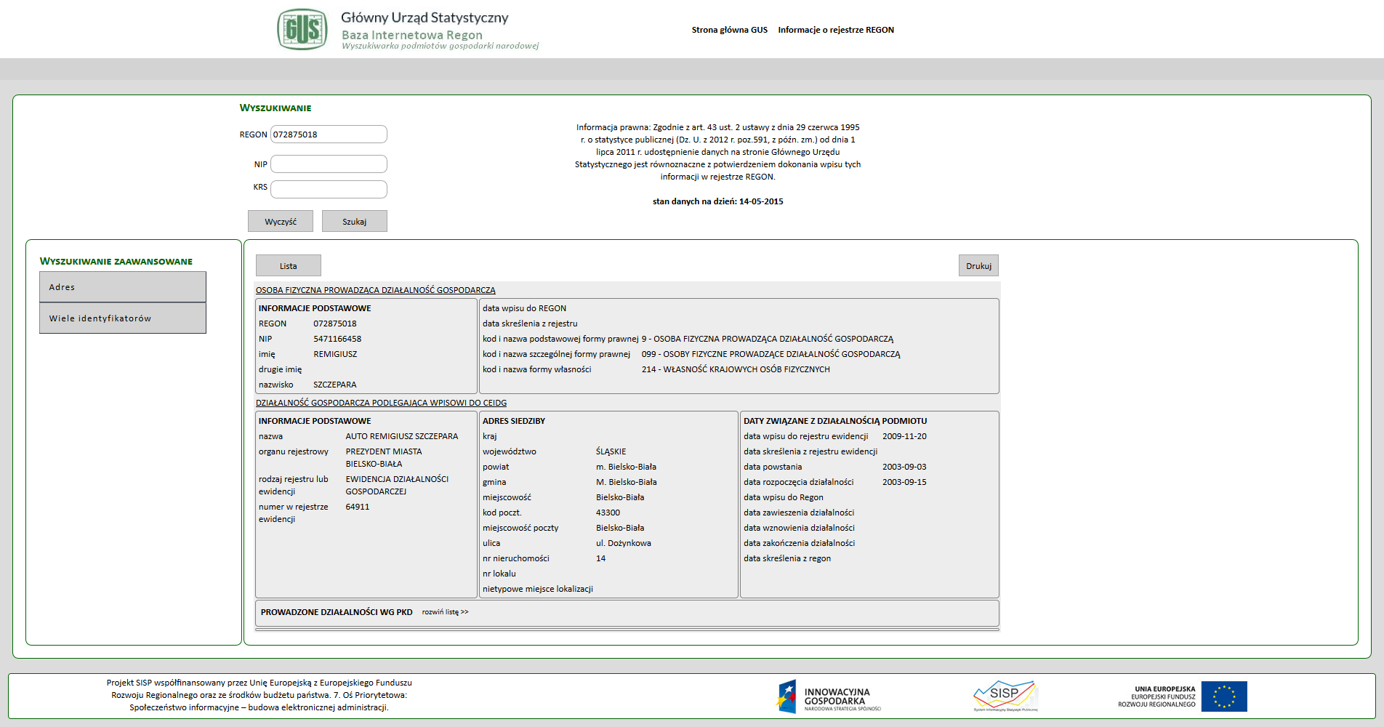Click the KRS input field

pos(329,189)
